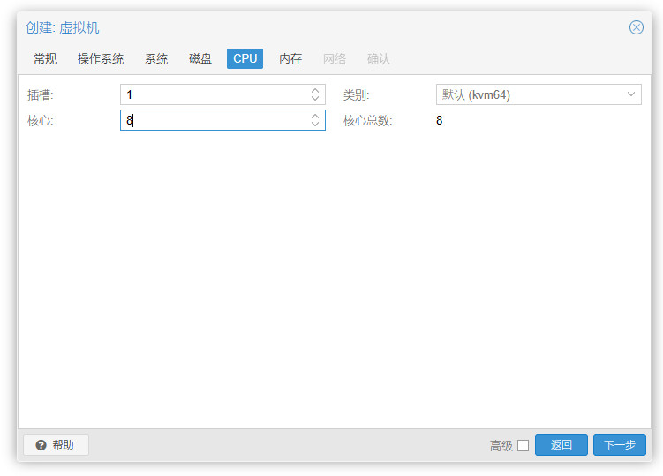Open help with the 帮助 button
The height and width of the screenshot is (476, 663).
[x=56, y=445]
